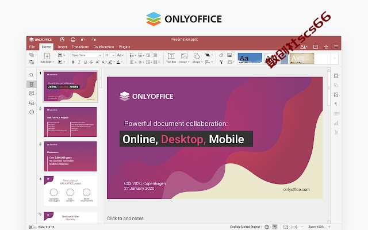This screenshot has height=230, width=368.
Task: Switch to the Plugins tab
Action: pyautogui.click(x=124, y=47)
